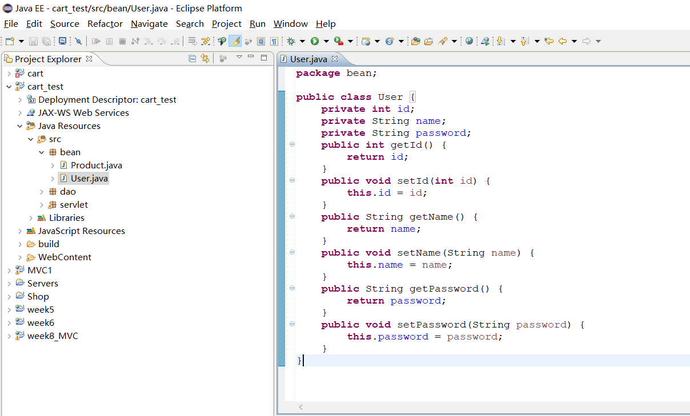The width and height of the screenshot is (690, 416).
Task: Click the Next Annotation icon
Action: [x=500, y=41]
